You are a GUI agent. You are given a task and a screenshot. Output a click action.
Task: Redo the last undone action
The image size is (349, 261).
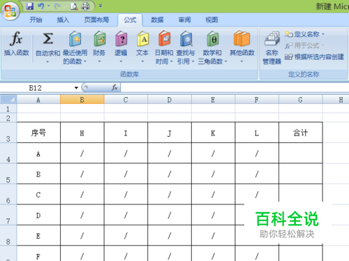tap(57, 6)
